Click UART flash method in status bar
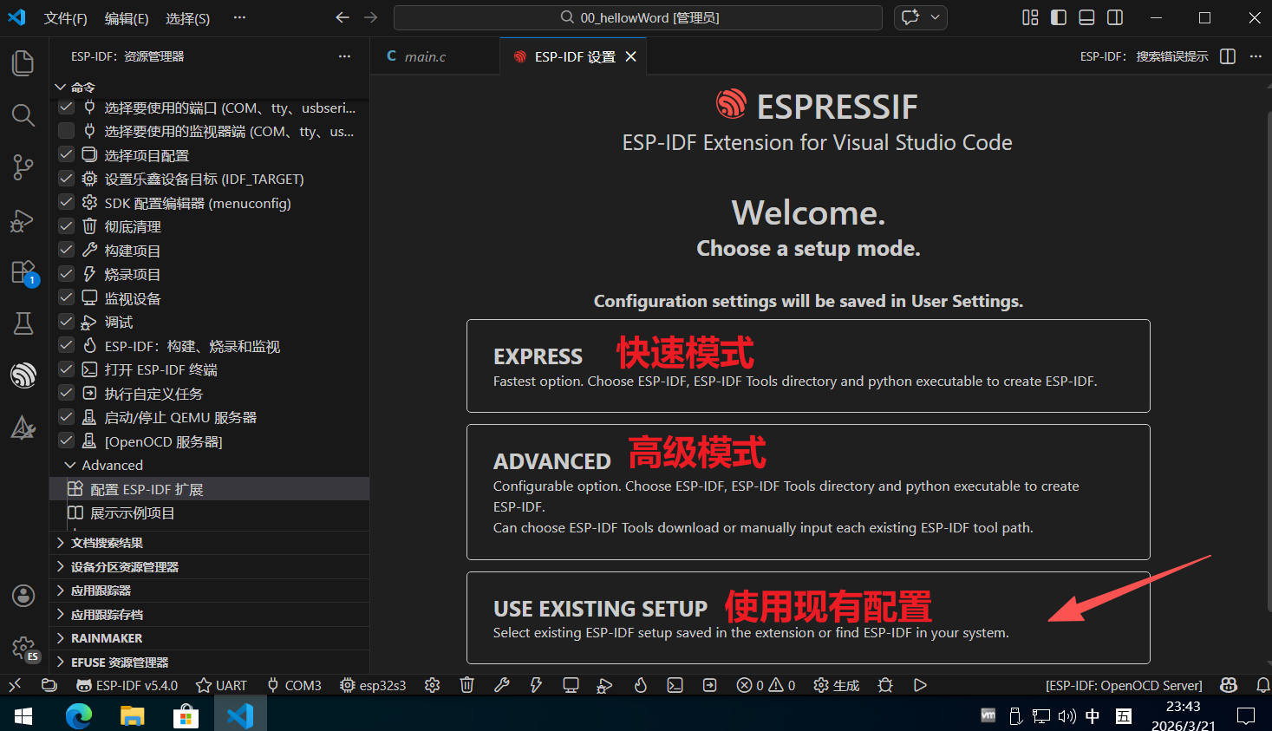Screen dimensions: 1272x731 (x=221, y=685)
